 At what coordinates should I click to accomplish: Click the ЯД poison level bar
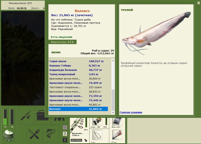coord(12,117)
